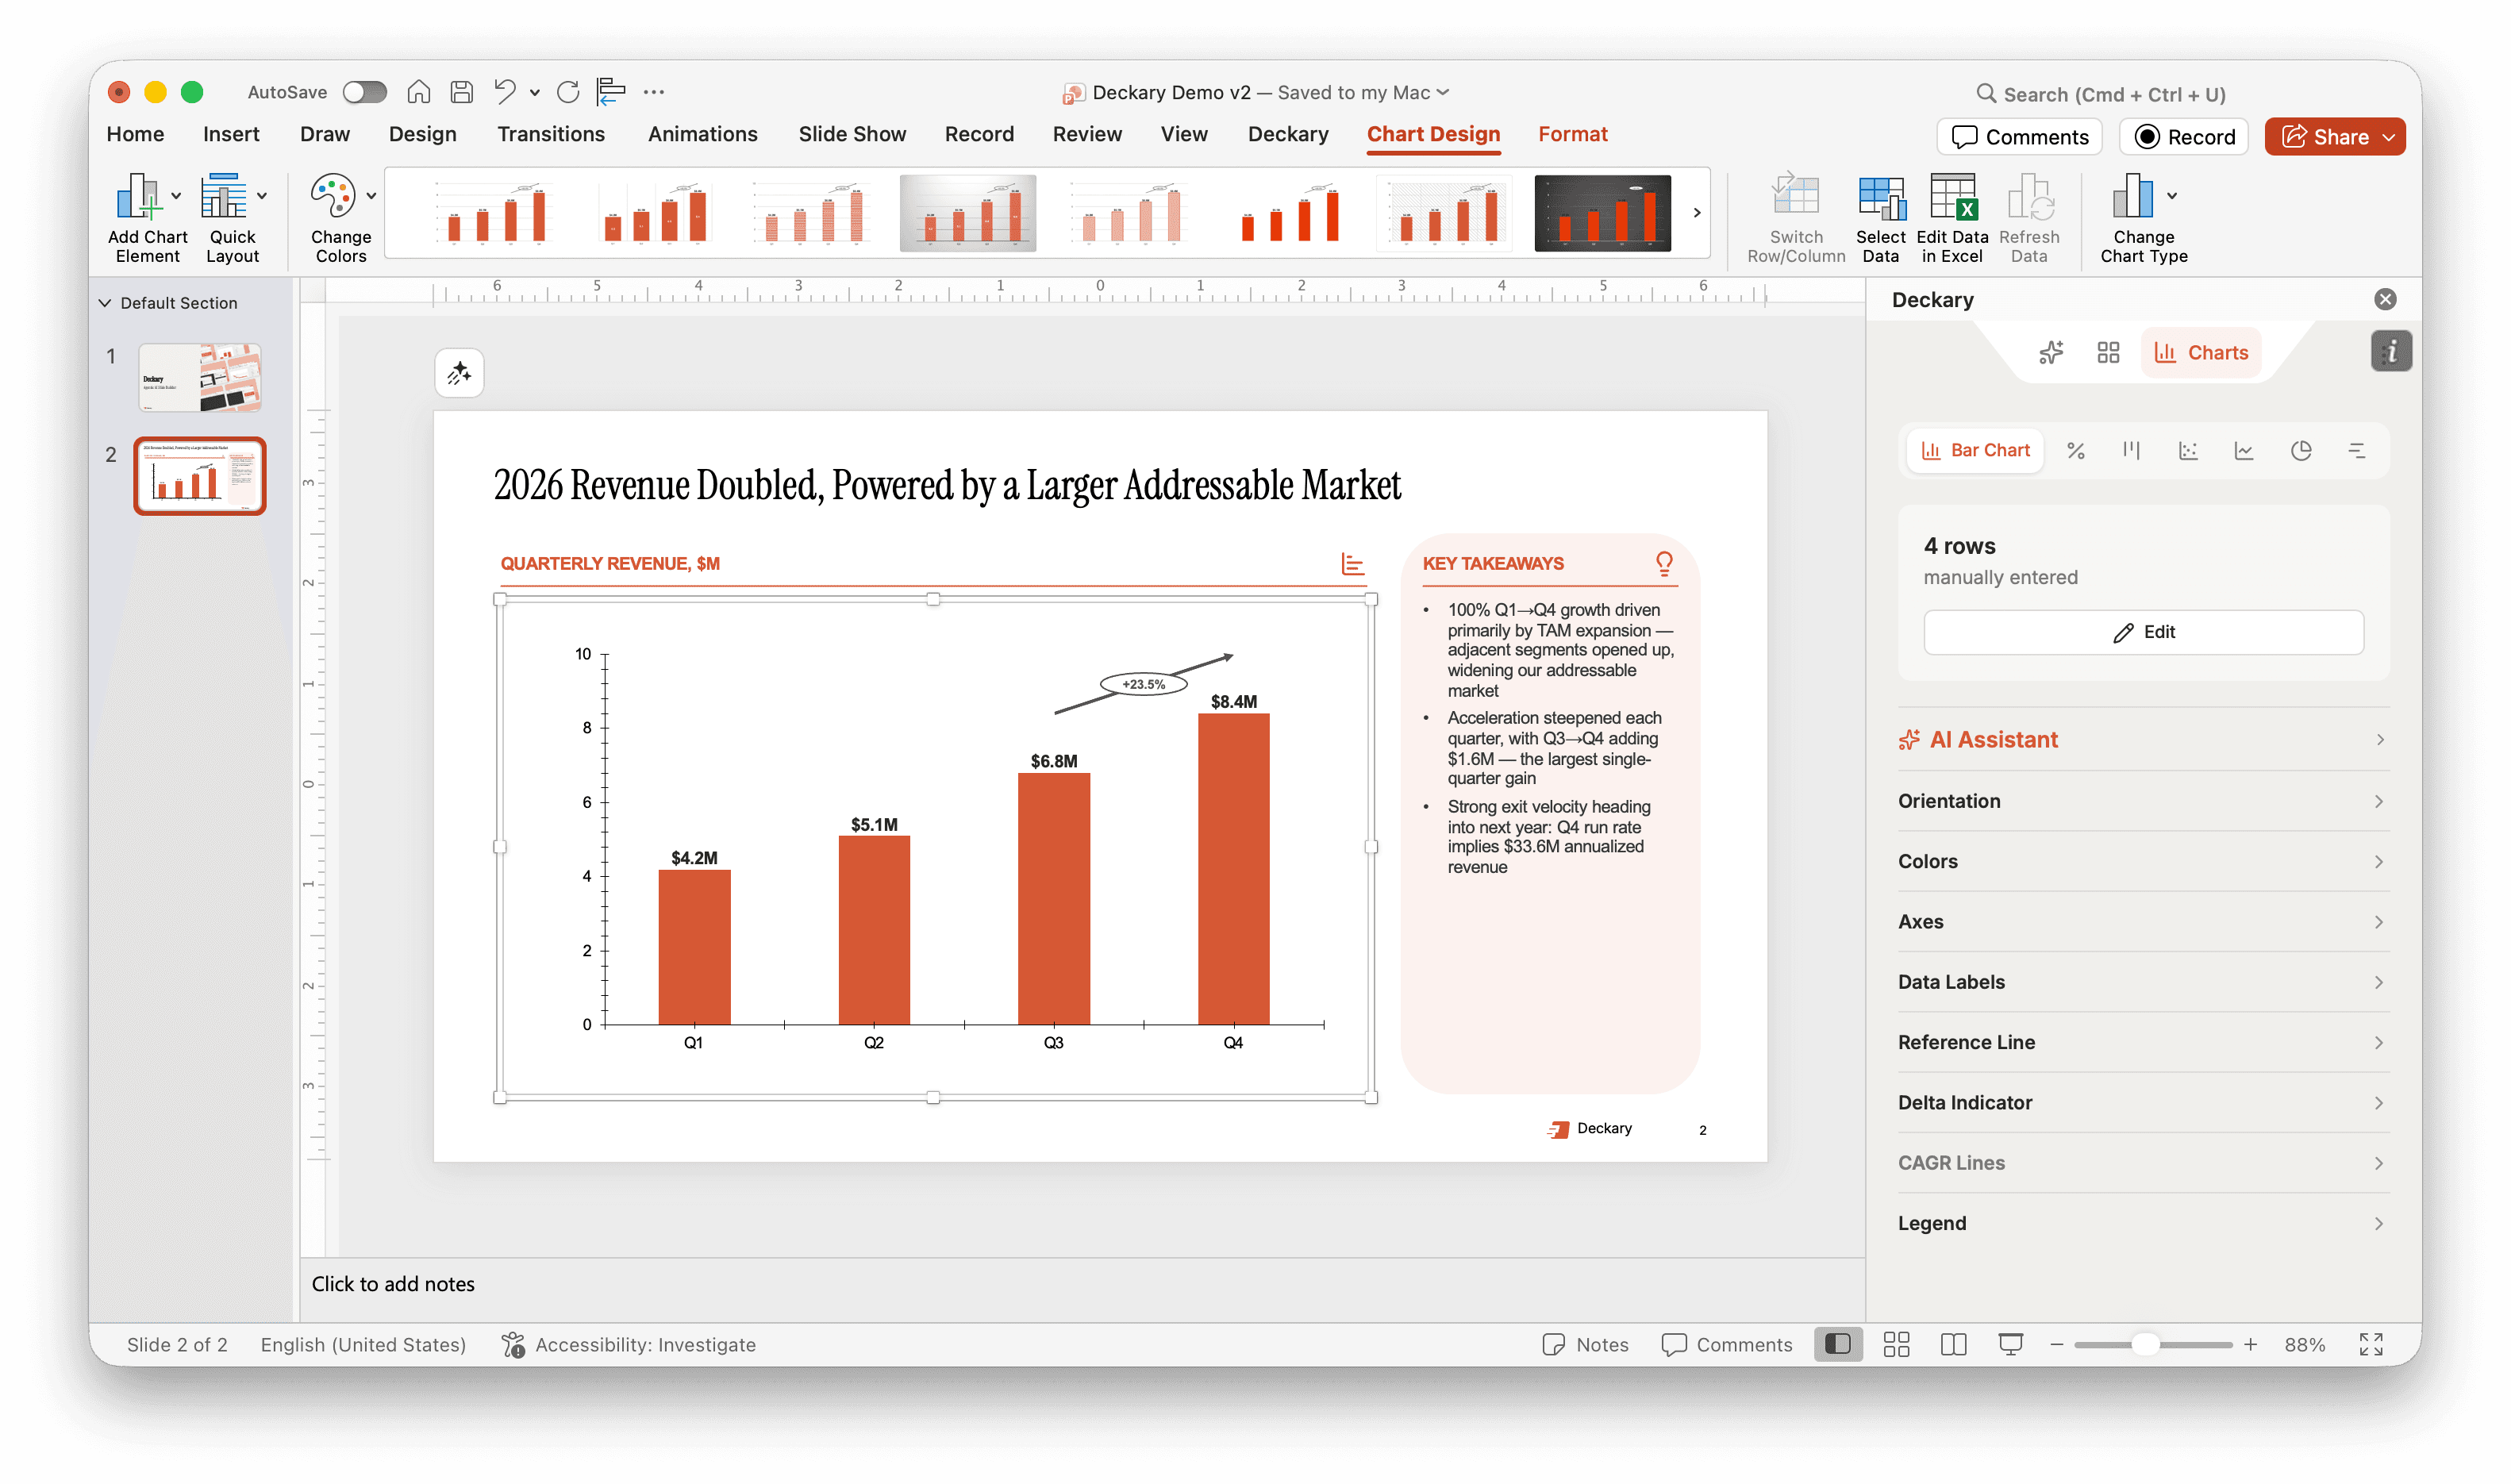Expand the AI Assistant section

[x=2143, y=740]
